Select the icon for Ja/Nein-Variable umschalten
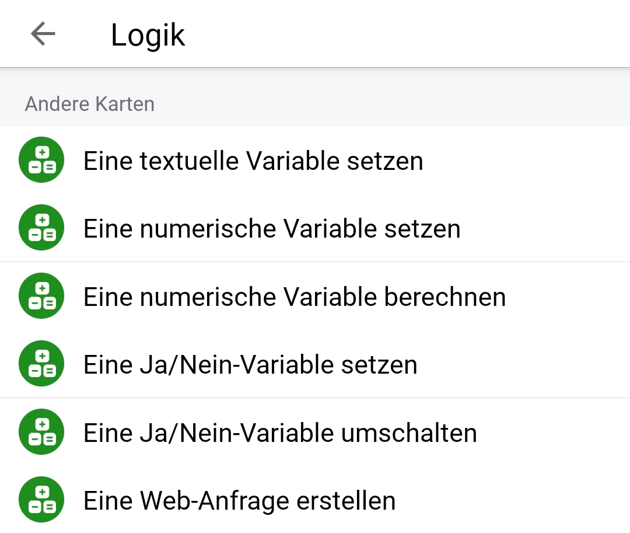Screen dimensions: 630x533 [x=41, y=433]
